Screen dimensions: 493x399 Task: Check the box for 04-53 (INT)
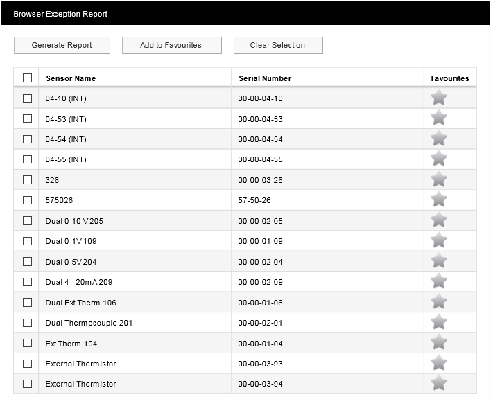tap(27, 118)
